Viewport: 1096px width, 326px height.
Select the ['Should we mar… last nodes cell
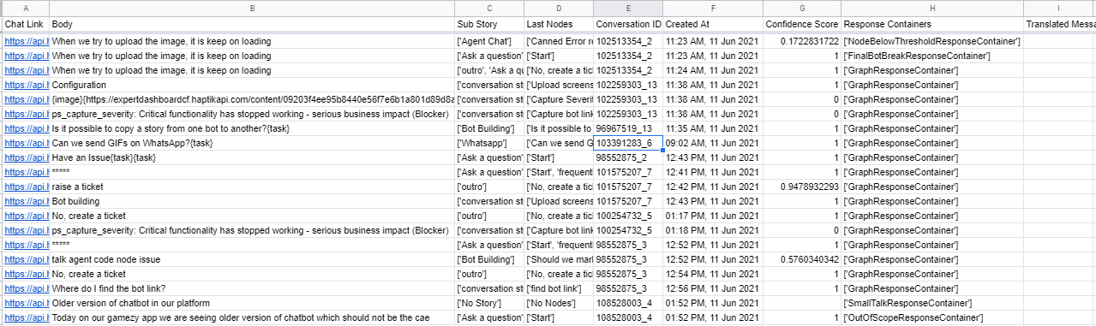558,259
